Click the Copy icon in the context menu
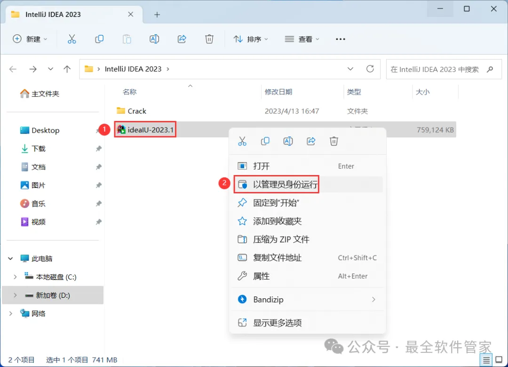 pyautogui.click(x=265, y=141)
